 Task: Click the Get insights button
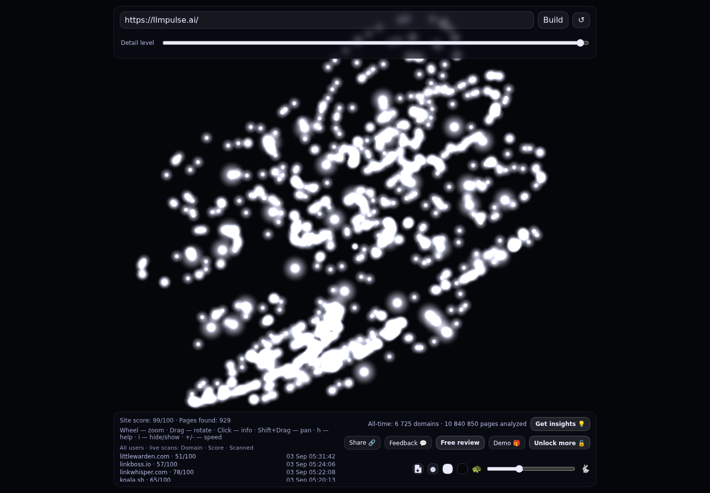click(560, 424)
